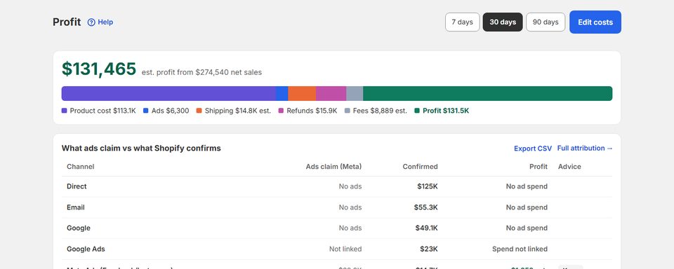The height and width of the screenshot is (269, 674).
Task: Click the magenta Refunds bar segment
Action: point(331,94)
